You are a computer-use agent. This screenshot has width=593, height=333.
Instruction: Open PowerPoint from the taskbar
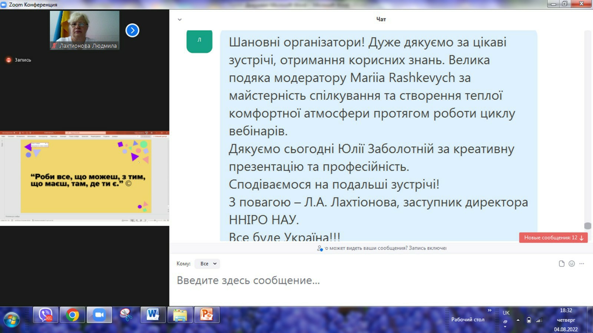click(206, 315)
